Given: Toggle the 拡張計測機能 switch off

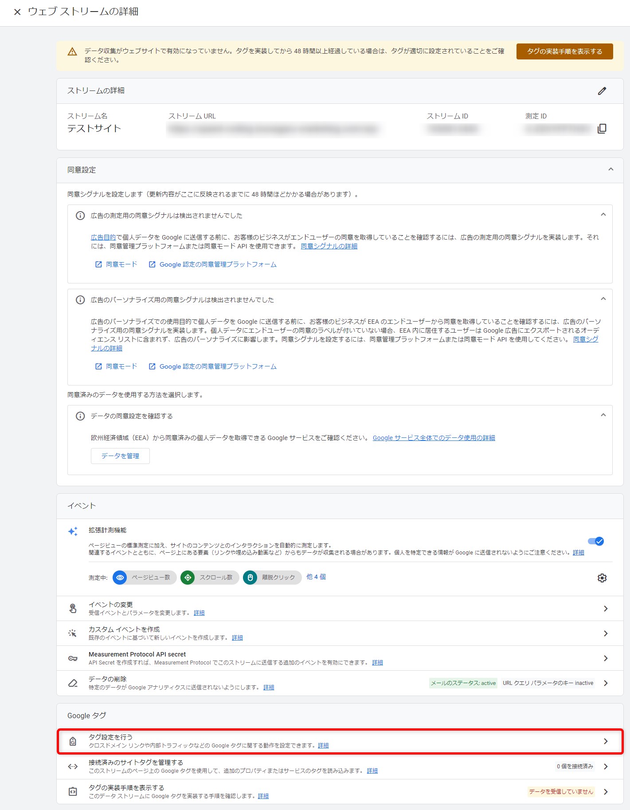Looking at the screenshot, I should 595,541.
